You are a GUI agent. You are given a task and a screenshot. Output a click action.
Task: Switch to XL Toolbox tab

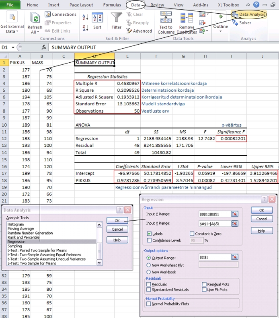(x=228, y=5)
